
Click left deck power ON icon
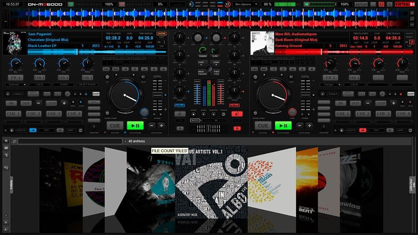(x=107, y=77)
